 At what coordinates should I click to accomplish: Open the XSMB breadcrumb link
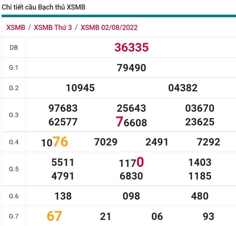pos(16,27)
